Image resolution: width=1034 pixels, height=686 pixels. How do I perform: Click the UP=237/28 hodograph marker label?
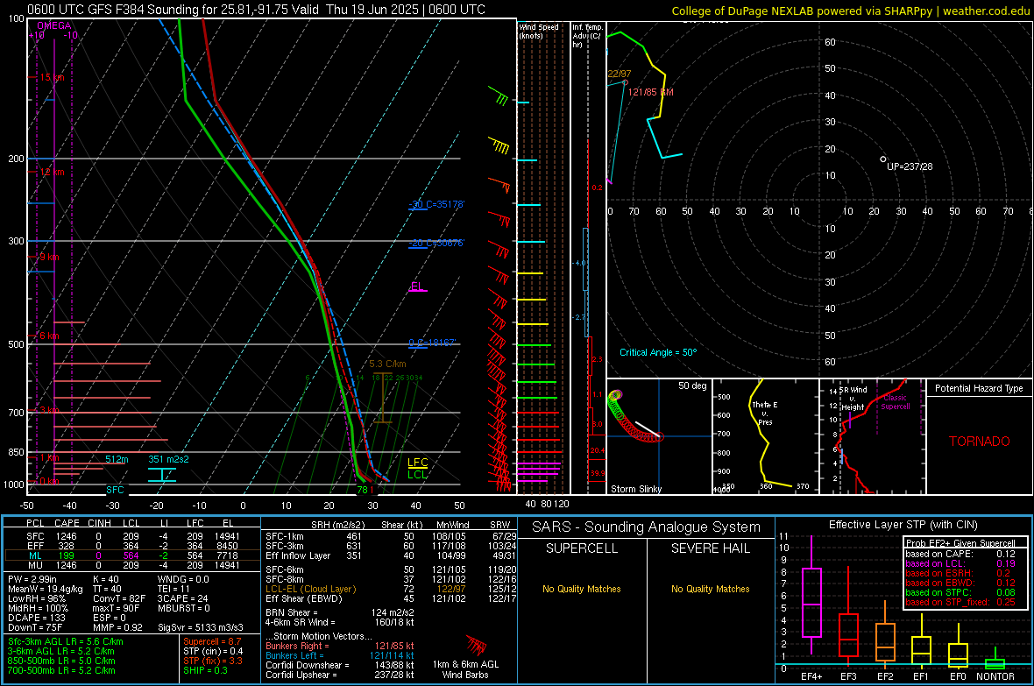910,166
